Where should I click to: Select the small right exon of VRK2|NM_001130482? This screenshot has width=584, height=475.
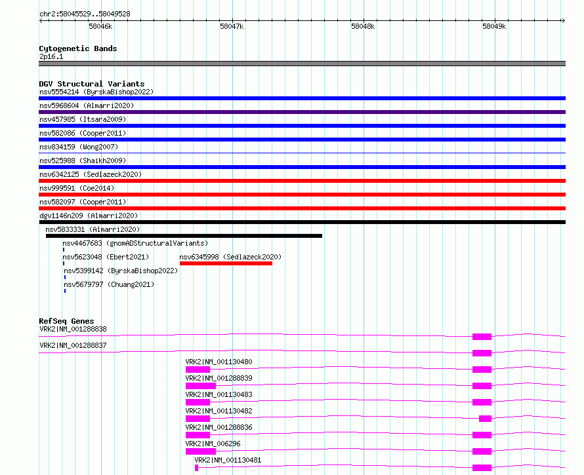486,419
